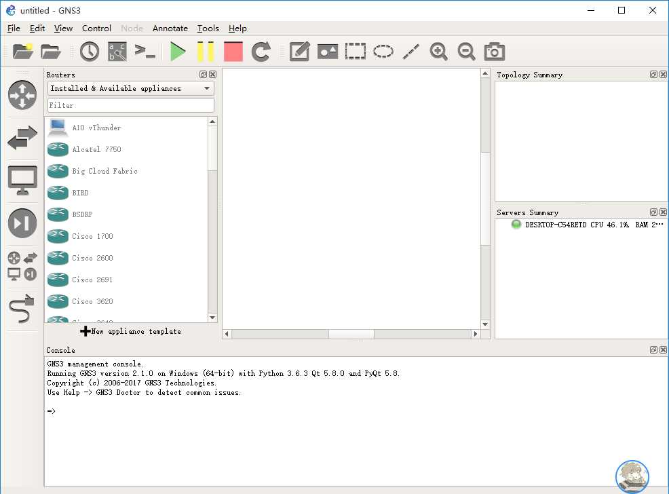Close the Console panel
This screenshot has width=669, height=494.
(663, 350)
